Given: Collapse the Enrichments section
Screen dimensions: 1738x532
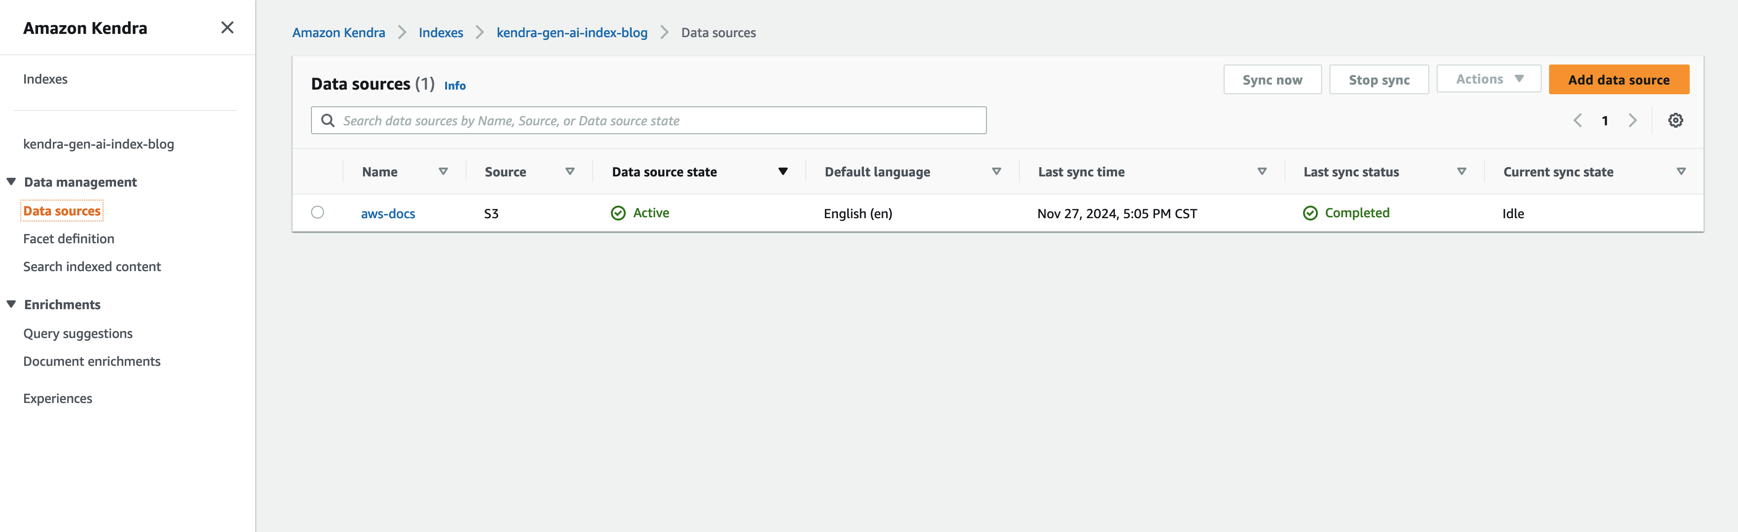Looking at the screenshot, I should point(12,305).
